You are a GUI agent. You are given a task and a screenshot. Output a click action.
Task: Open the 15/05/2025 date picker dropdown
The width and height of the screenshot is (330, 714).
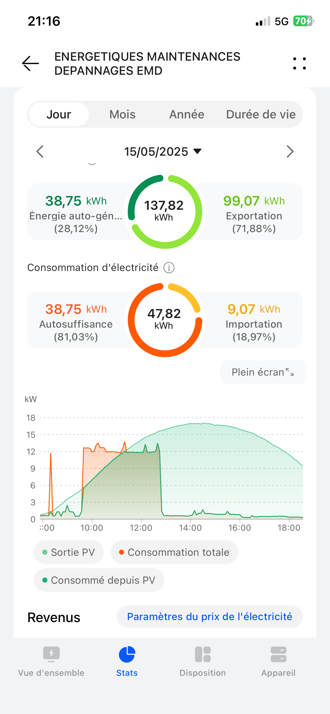point(163,152)
